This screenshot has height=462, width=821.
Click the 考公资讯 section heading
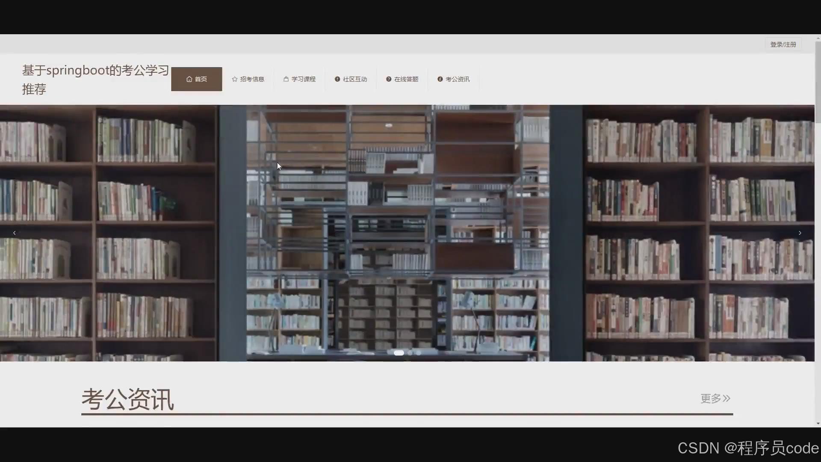(x=127, y=400)
